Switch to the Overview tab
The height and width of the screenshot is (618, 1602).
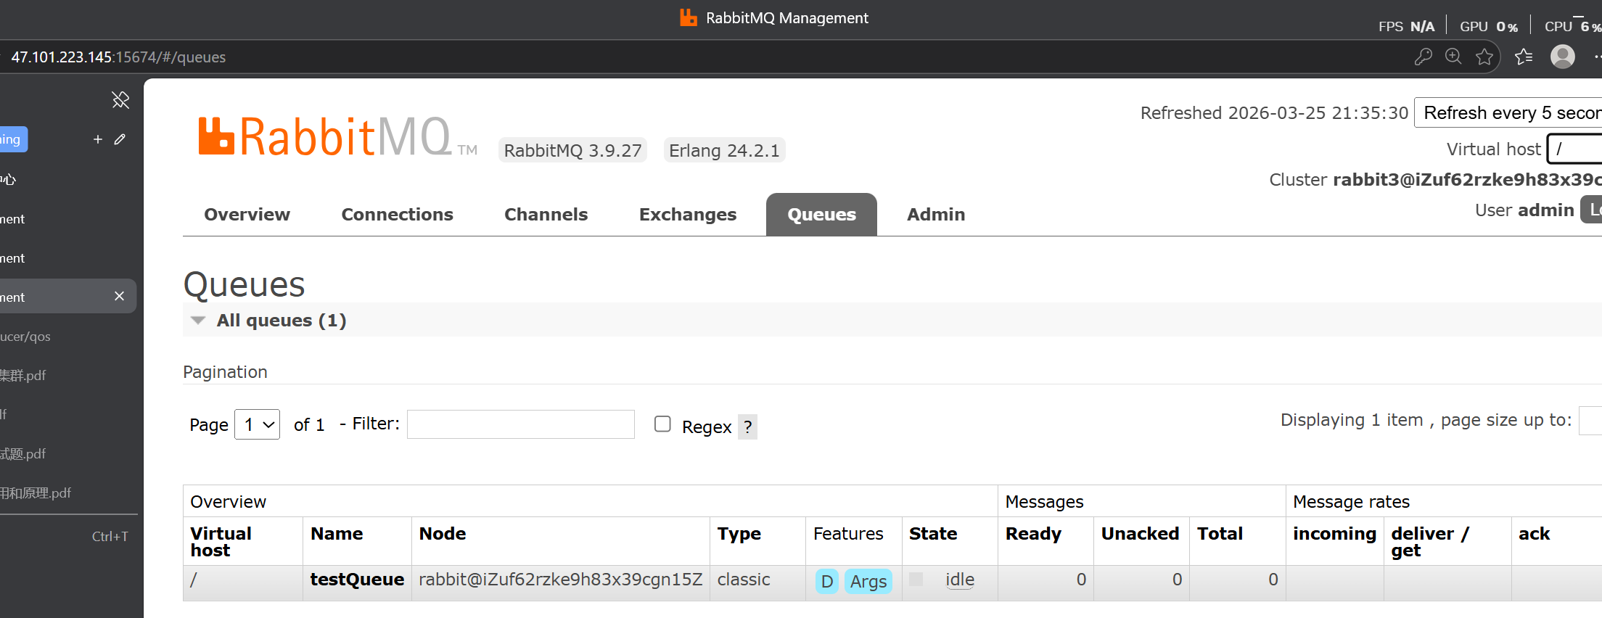247,215
